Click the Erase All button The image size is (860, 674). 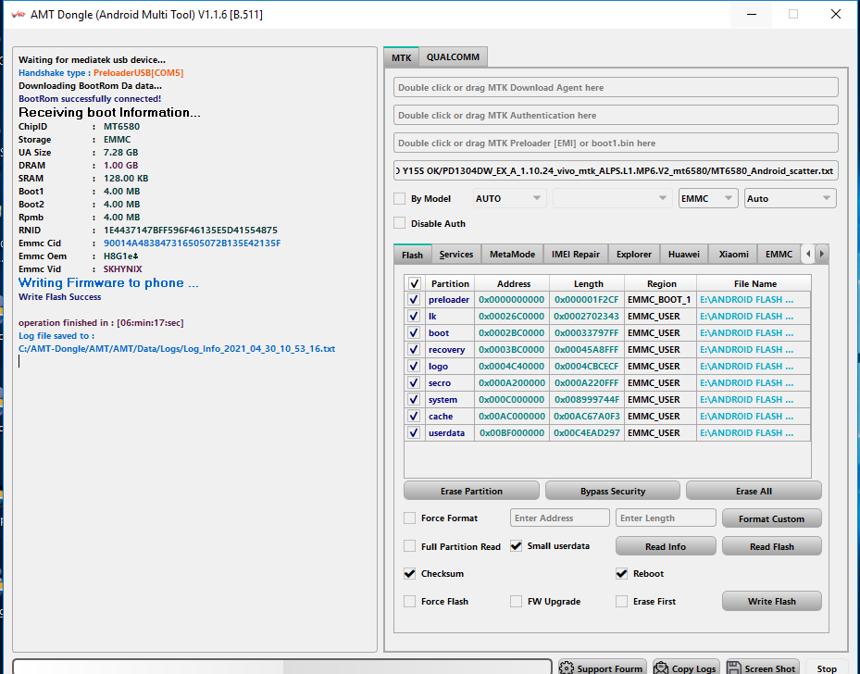point(754,492)
